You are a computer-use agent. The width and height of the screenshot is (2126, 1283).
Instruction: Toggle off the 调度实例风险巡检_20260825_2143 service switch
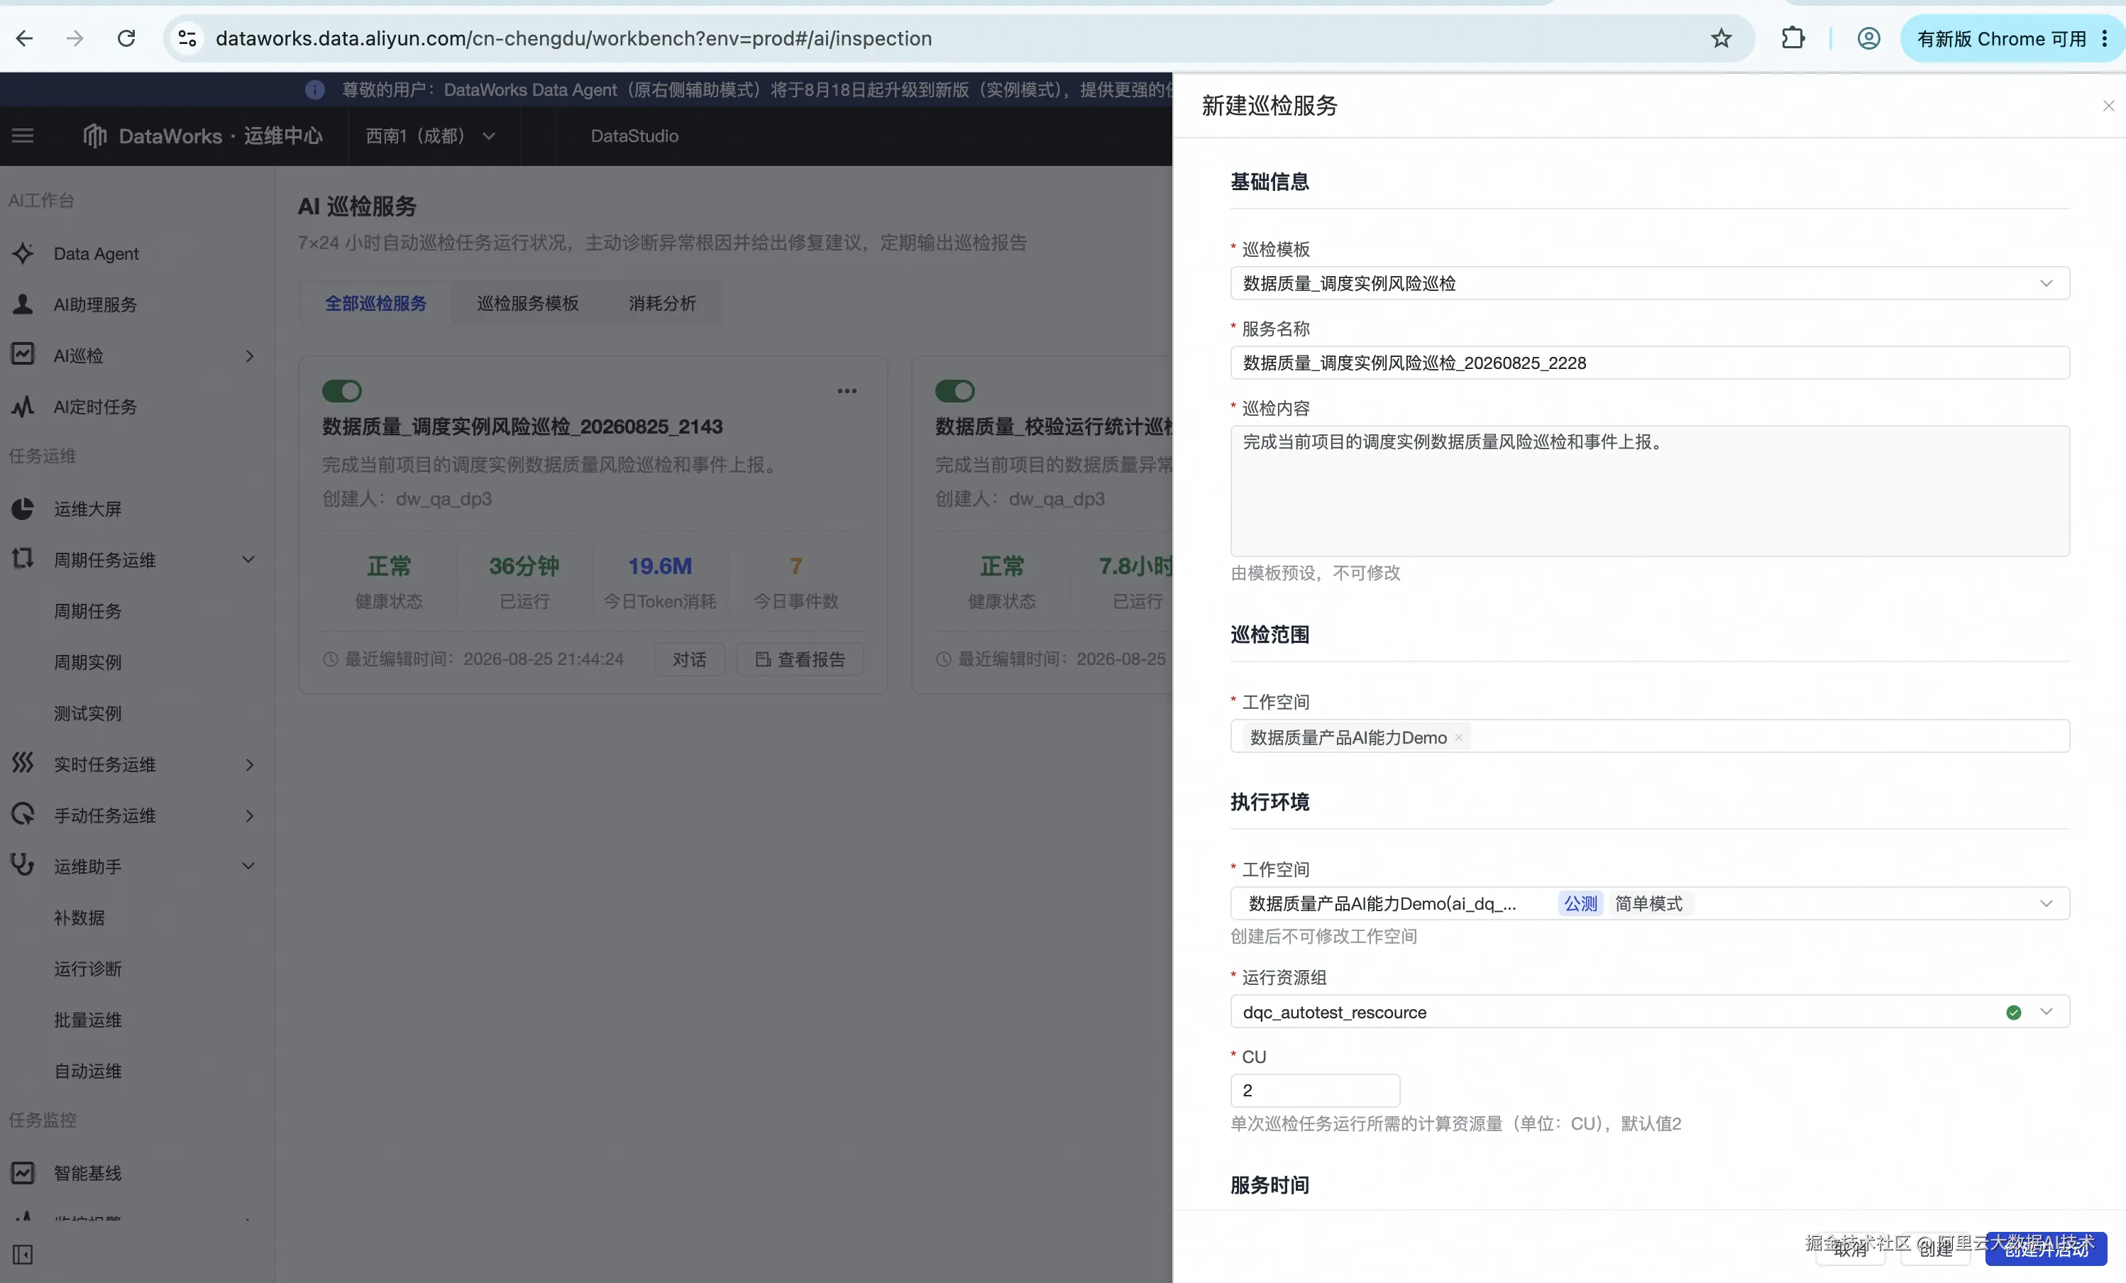342,391
